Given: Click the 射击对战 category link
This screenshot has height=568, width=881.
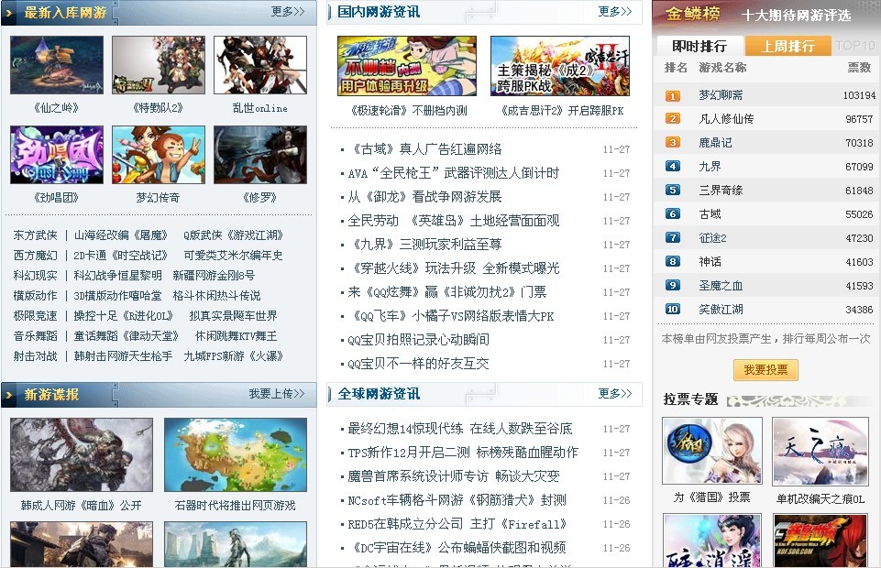Looking at the screenshot, I should point(36,356).
